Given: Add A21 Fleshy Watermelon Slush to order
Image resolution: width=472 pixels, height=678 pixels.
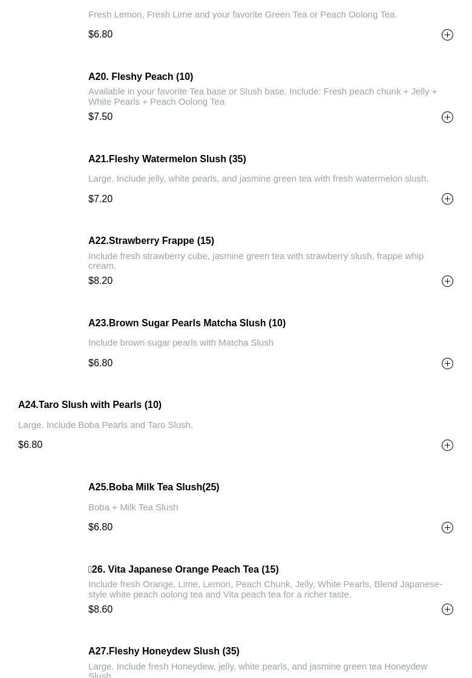Looking at the screenshot, I should click(x=447, y=199).
